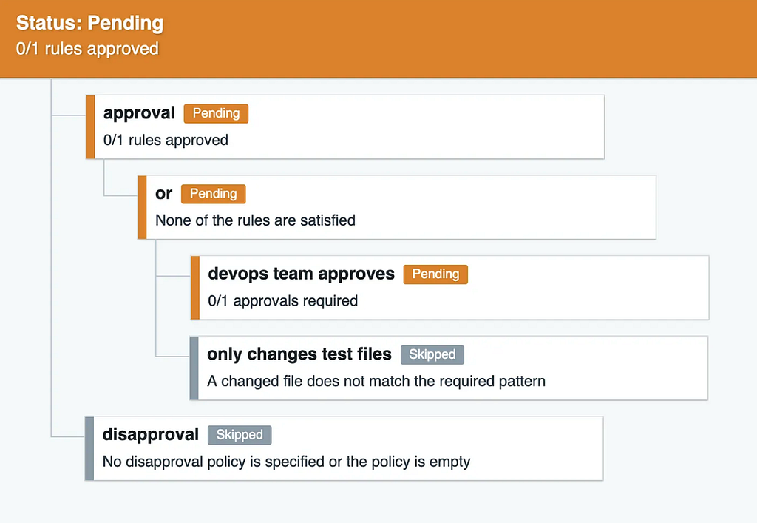Select the 'disapproval' rule title
This screenshot has height=523, width=757.
(x=151, y=435)
